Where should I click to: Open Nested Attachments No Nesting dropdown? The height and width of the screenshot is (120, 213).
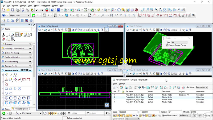187,115
